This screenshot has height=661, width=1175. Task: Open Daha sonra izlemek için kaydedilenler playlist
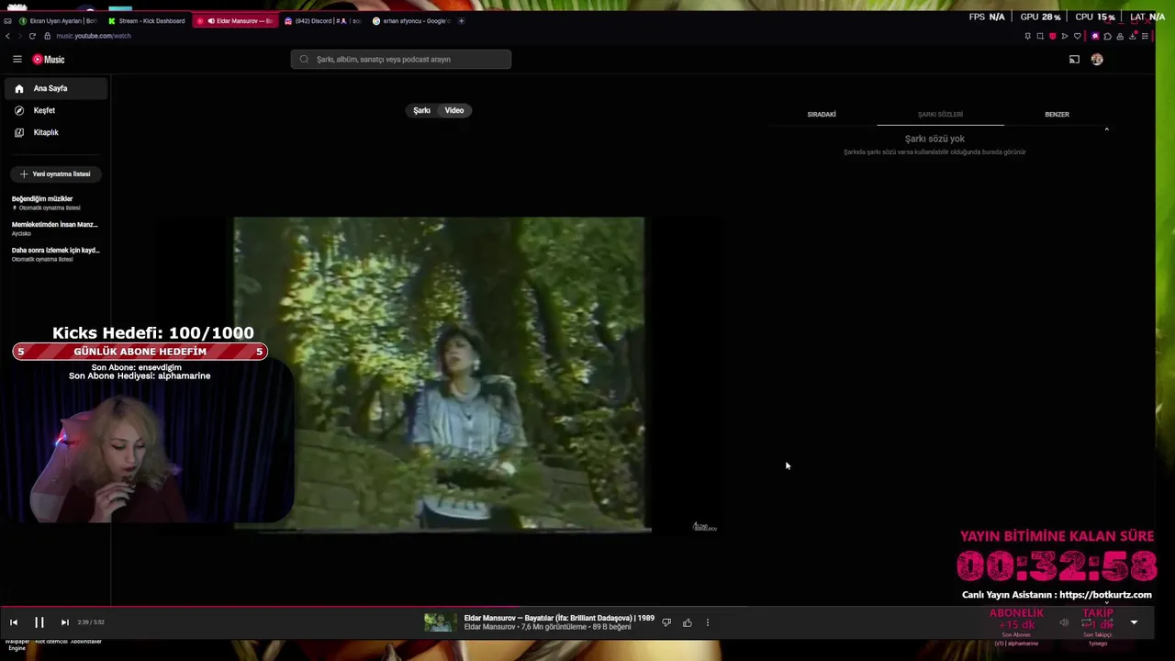(55, 254)
